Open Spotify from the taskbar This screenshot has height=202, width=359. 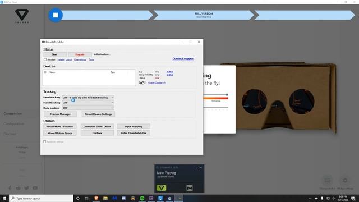point(142,198)
